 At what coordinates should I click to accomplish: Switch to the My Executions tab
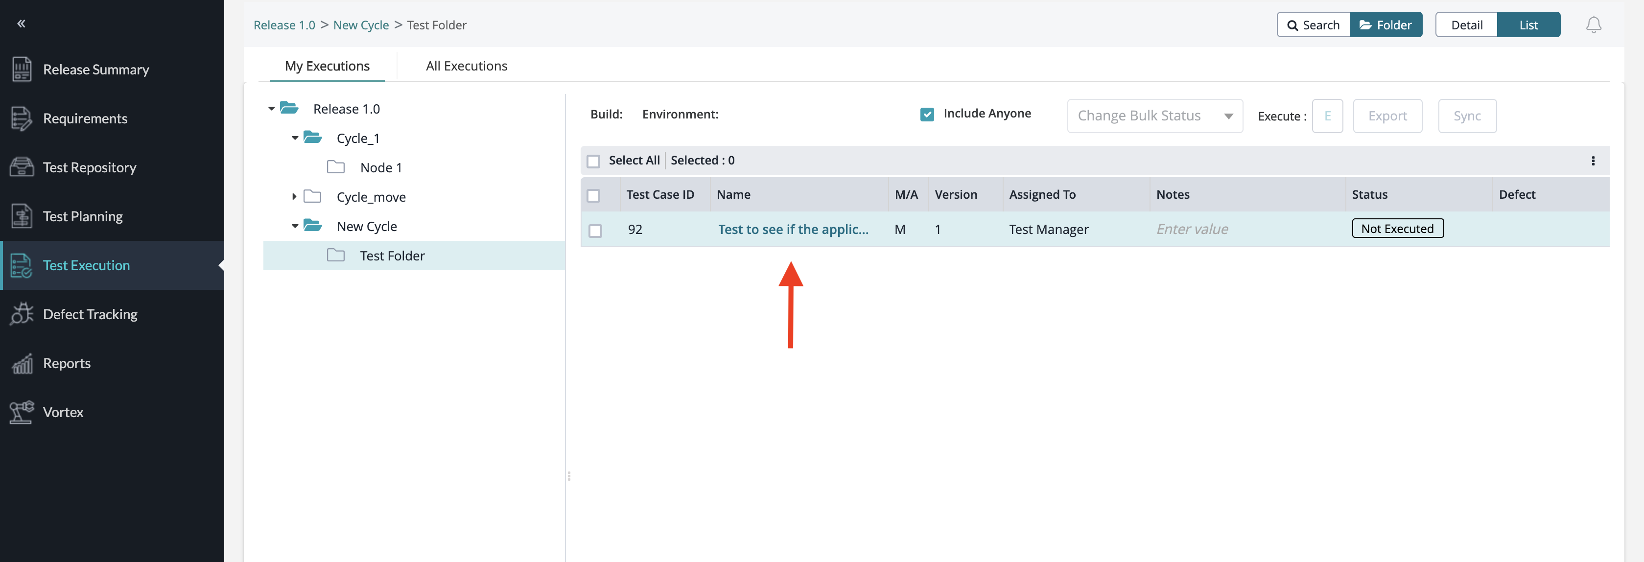(x=328, y=66)
